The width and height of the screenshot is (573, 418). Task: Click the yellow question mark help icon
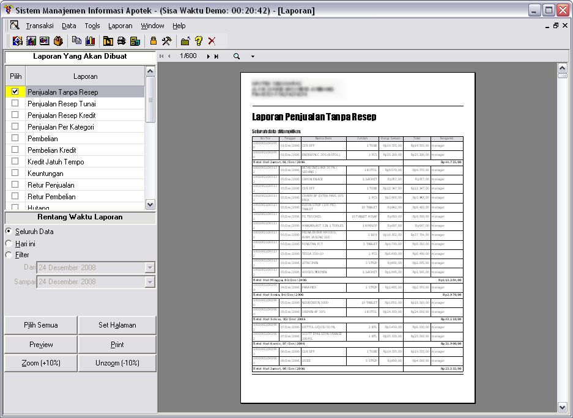coord(198,41)
